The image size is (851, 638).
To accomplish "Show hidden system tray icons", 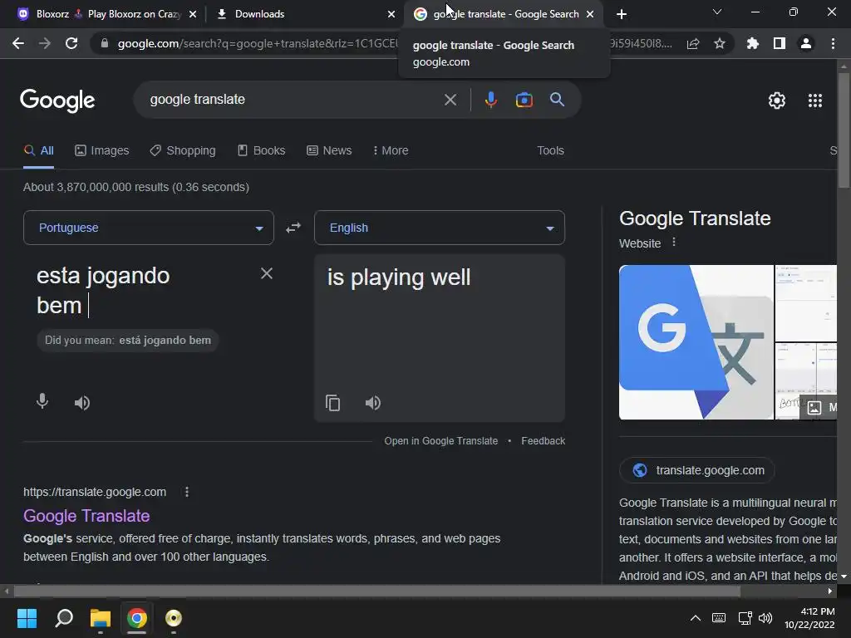I will pyautogui.click(x=696, y=618).
